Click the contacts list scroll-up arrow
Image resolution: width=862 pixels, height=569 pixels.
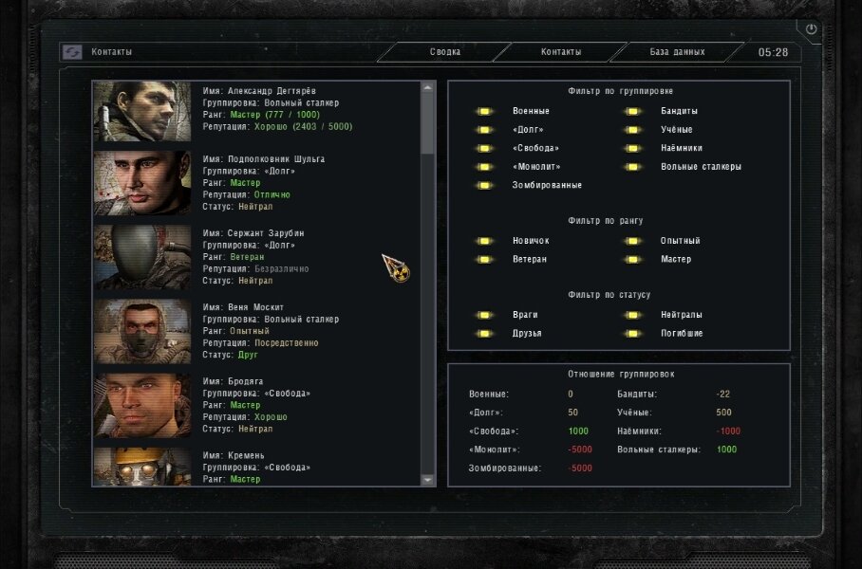[428, 87]
